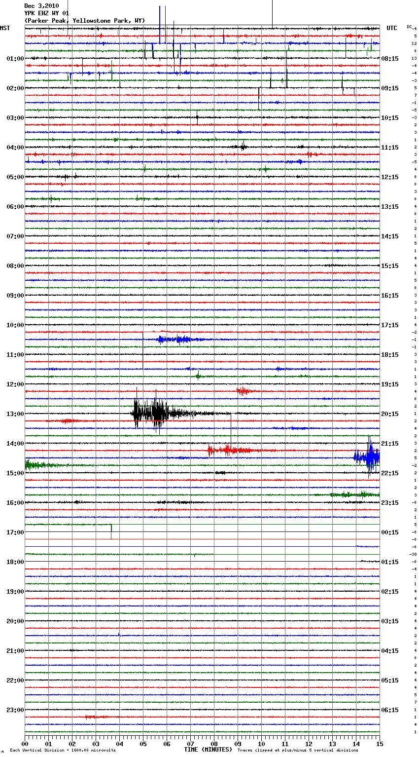
Task: Click the 18:00 MST row label
Action: click(15, 562)
